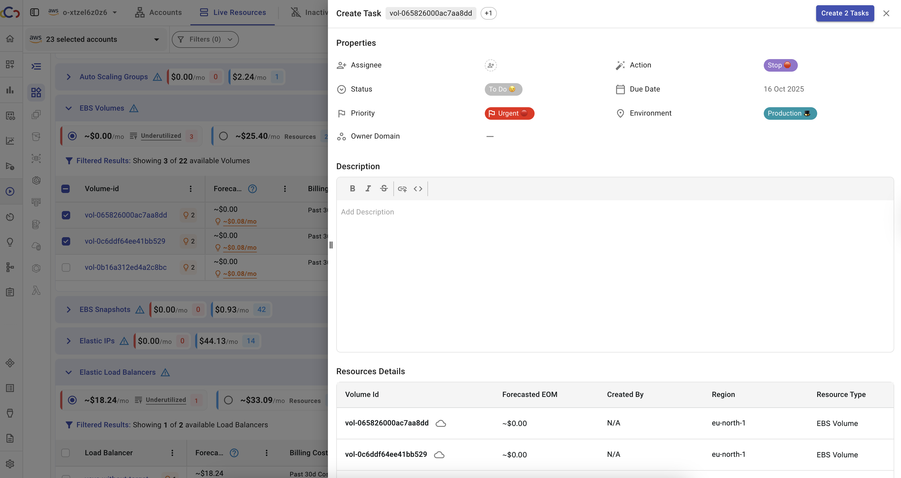The height and width of the screenshot is (478, 901).
Task: Open the Live Resources tab
Action: [x=233, y=13]
